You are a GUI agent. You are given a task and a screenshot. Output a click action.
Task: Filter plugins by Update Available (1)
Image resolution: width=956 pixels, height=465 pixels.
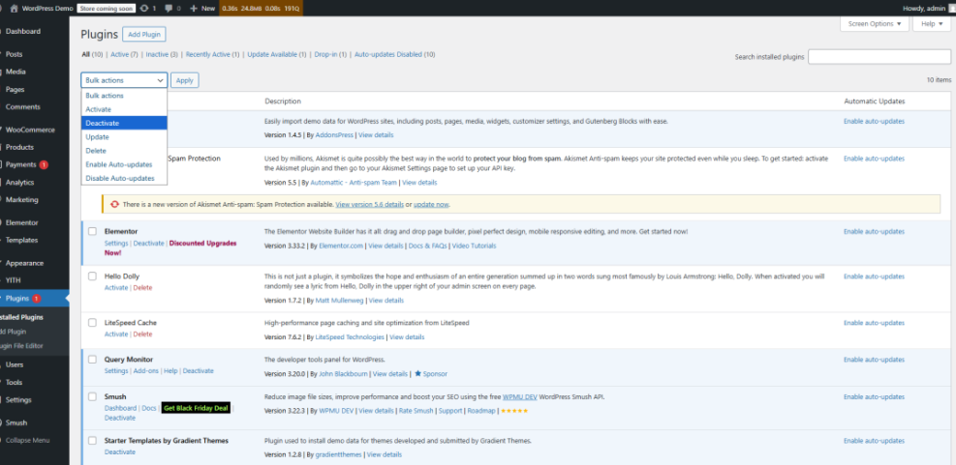[277, 54]
